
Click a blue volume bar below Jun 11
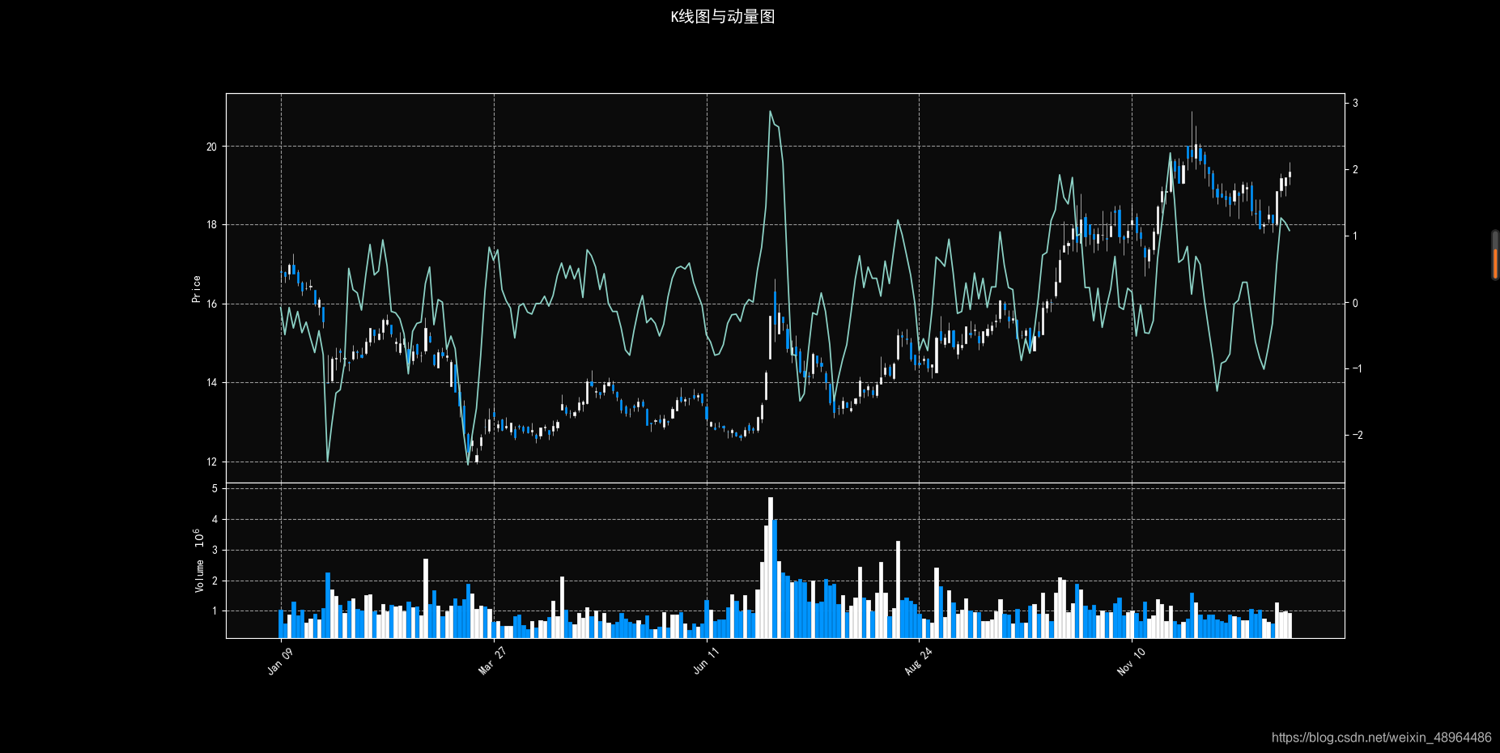708,615
